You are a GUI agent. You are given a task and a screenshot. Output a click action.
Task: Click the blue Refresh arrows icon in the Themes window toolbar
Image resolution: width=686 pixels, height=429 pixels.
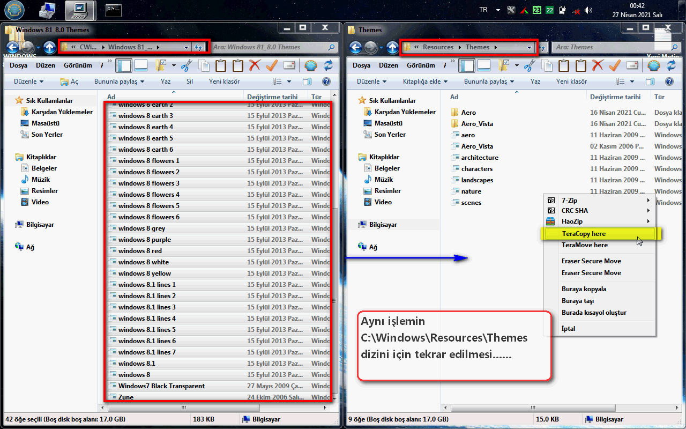click(x=671, y=65)
